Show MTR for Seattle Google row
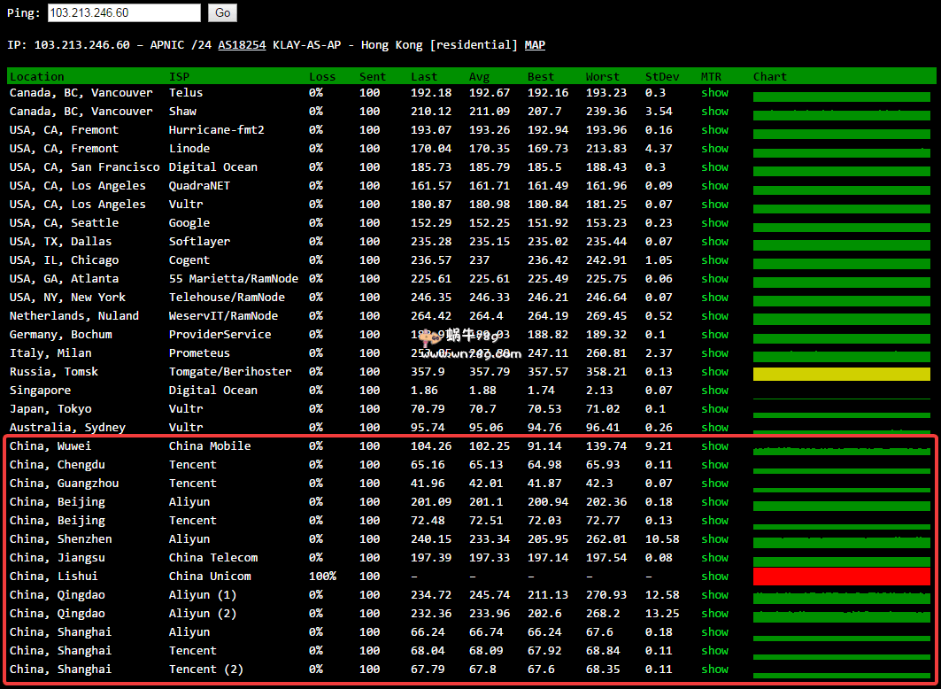The width and height of the screenshot is (941, 689). [714, 223]
